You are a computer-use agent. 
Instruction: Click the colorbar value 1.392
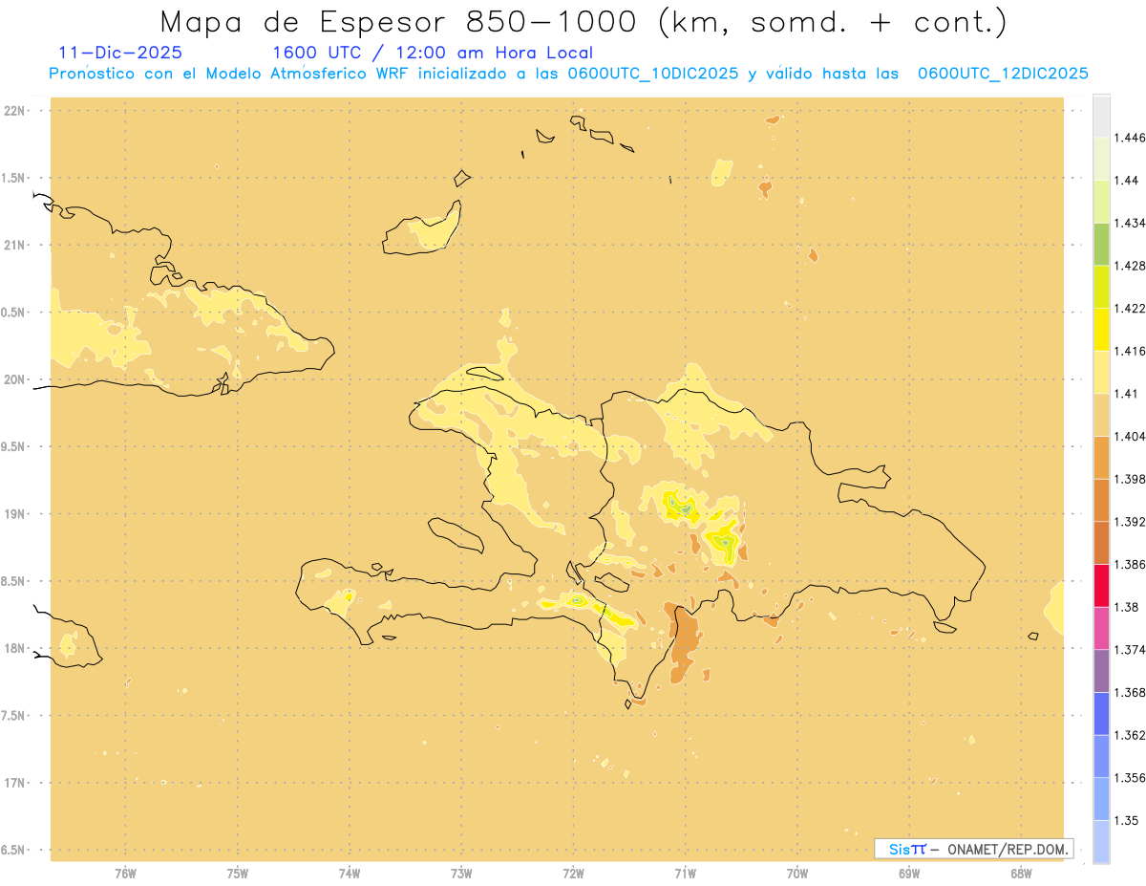[1131, 522]
